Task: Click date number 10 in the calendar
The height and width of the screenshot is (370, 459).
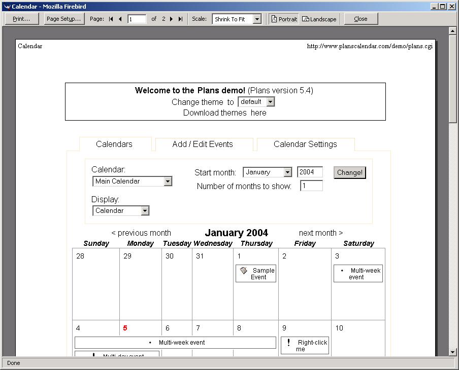Action: pos(339,328)
